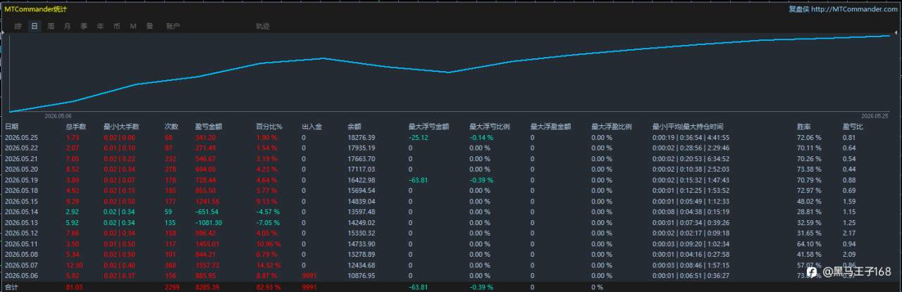Image resolution: width=902 pixels, height=292 pixels.
Task: Open the http://MTCommander.com link
Action: pos(854,8)
